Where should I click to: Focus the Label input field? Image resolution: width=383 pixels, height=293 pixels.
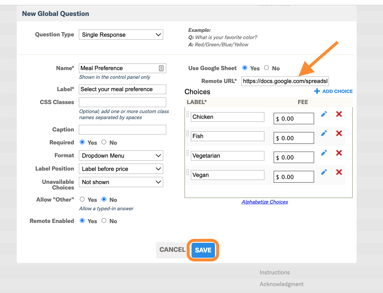[123, 89]
